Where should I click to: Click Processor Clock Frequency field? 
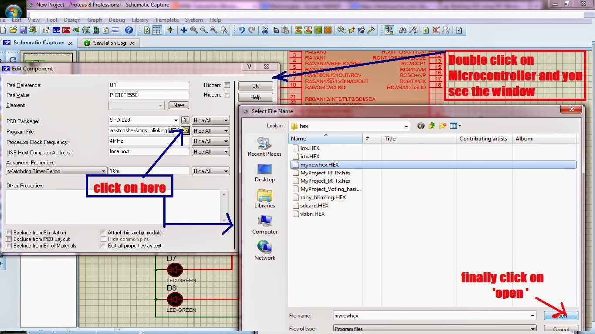(x=149, y=141)
